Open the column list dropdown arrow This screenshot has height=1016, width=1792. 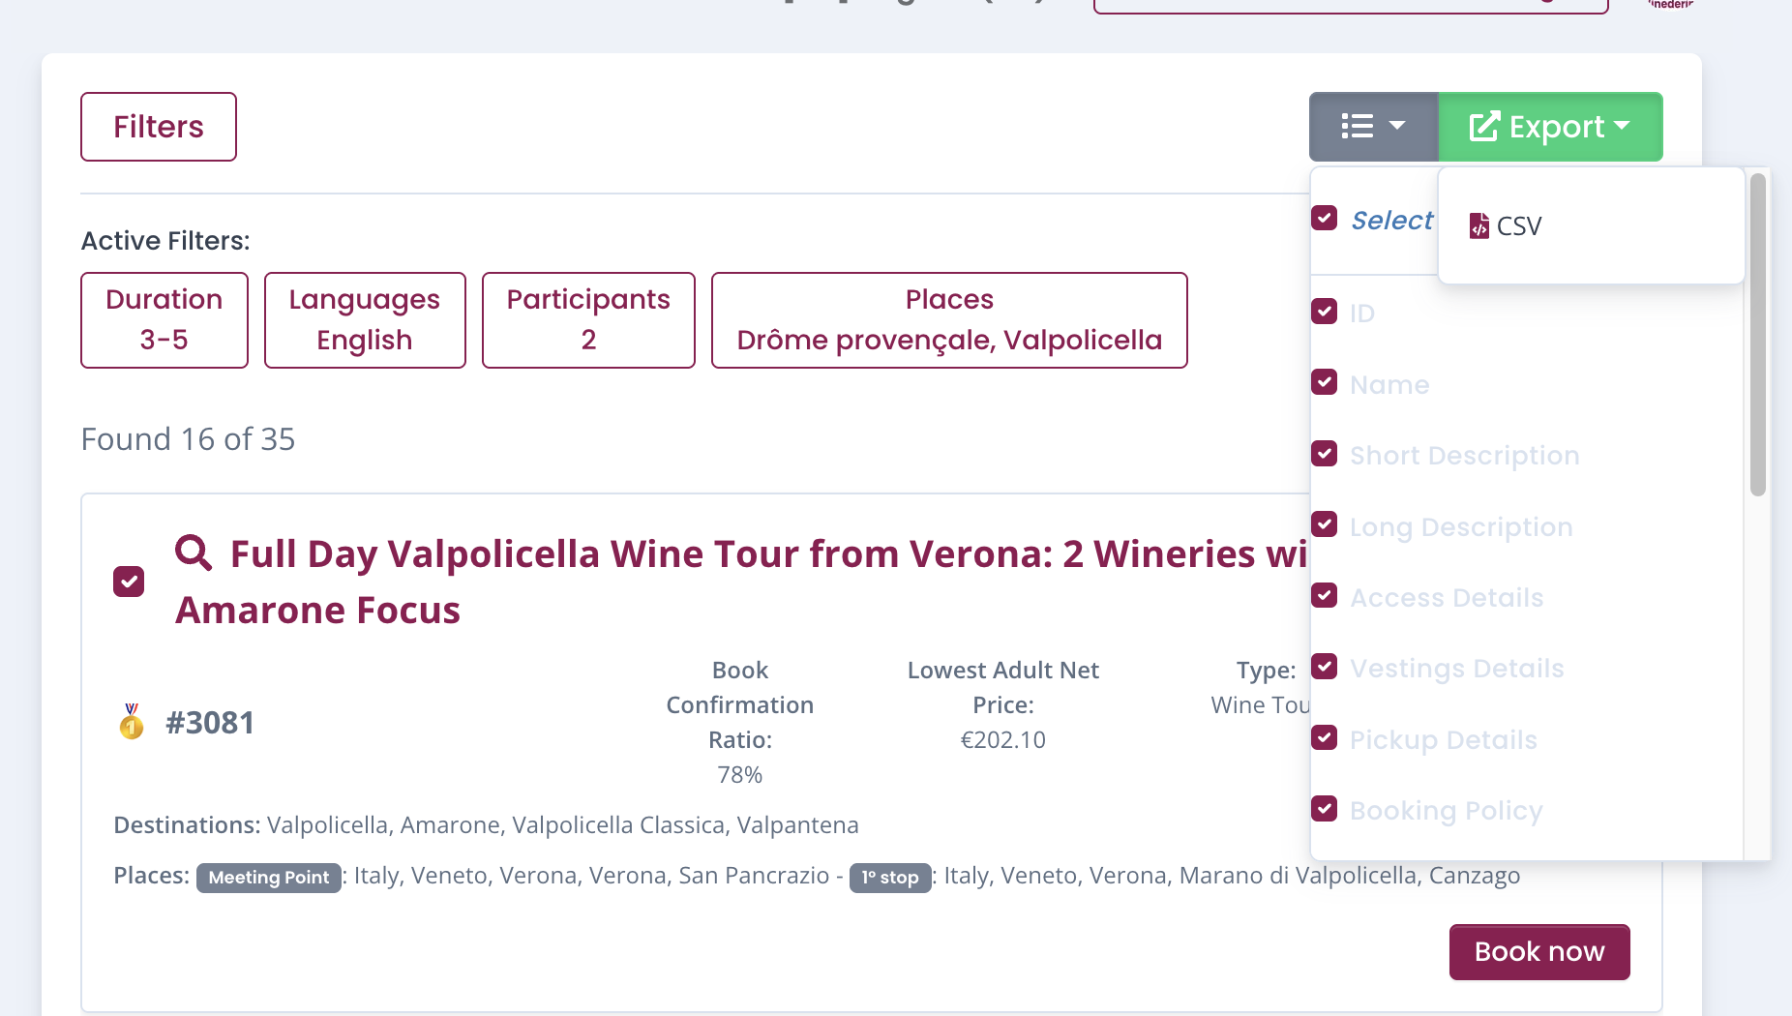(x=1397, y=126)
